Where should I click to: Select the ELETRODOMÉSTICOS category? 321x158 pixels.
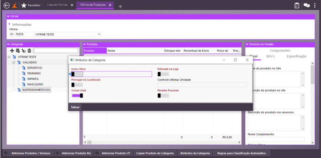pos(36,90)
